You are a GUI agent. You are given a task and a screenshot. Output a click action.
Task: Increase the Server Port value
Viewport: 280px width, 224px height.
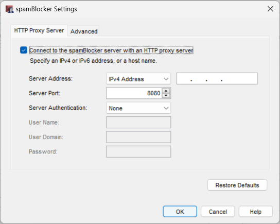[x=166, y=91]
